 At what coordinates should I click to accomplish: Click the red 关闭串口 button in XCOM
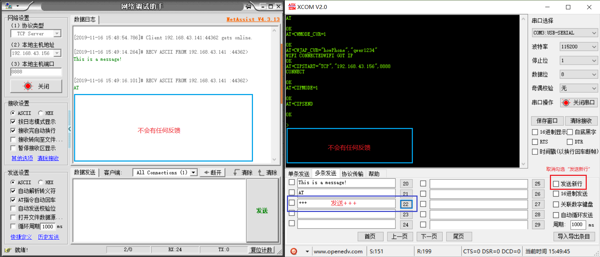click(x=579, y=103)
